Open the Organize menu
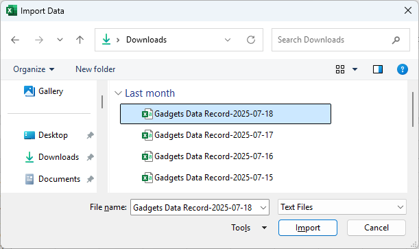The width and height of the screenshot is (419, 249). click(x=34, y=69)
